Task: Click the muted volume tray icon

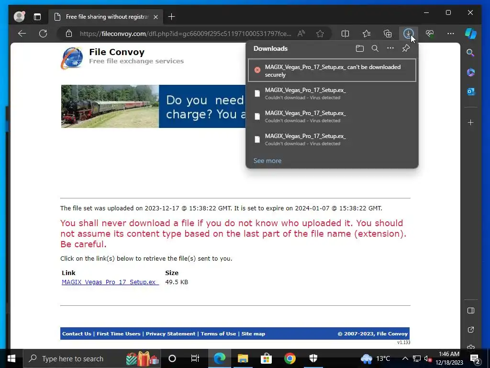Action: click(428, 358)
